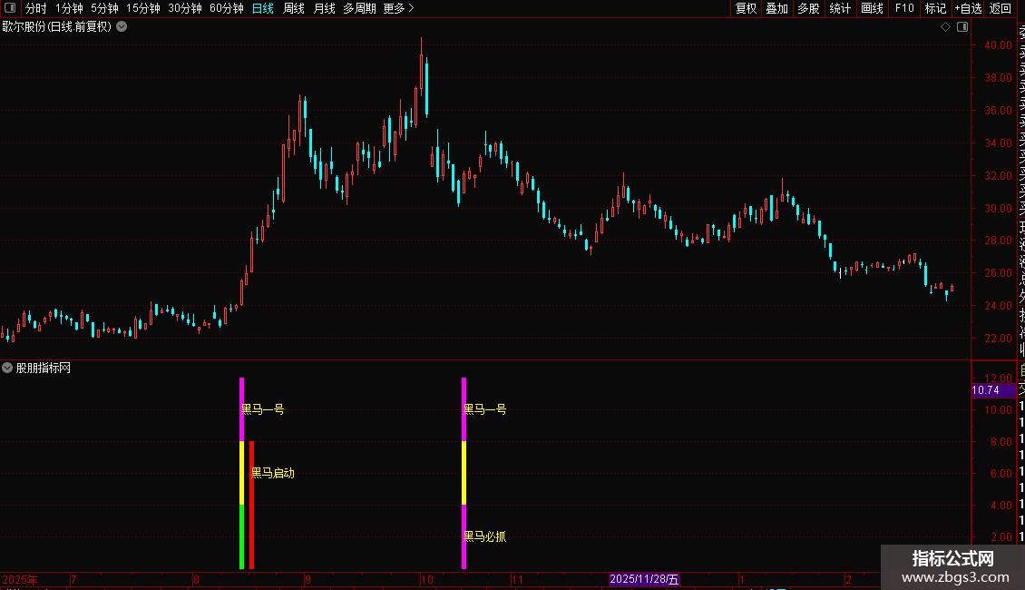Select the 30分钟 period tab
This screenshot has width=1025, height=590.
click(184, 8)
